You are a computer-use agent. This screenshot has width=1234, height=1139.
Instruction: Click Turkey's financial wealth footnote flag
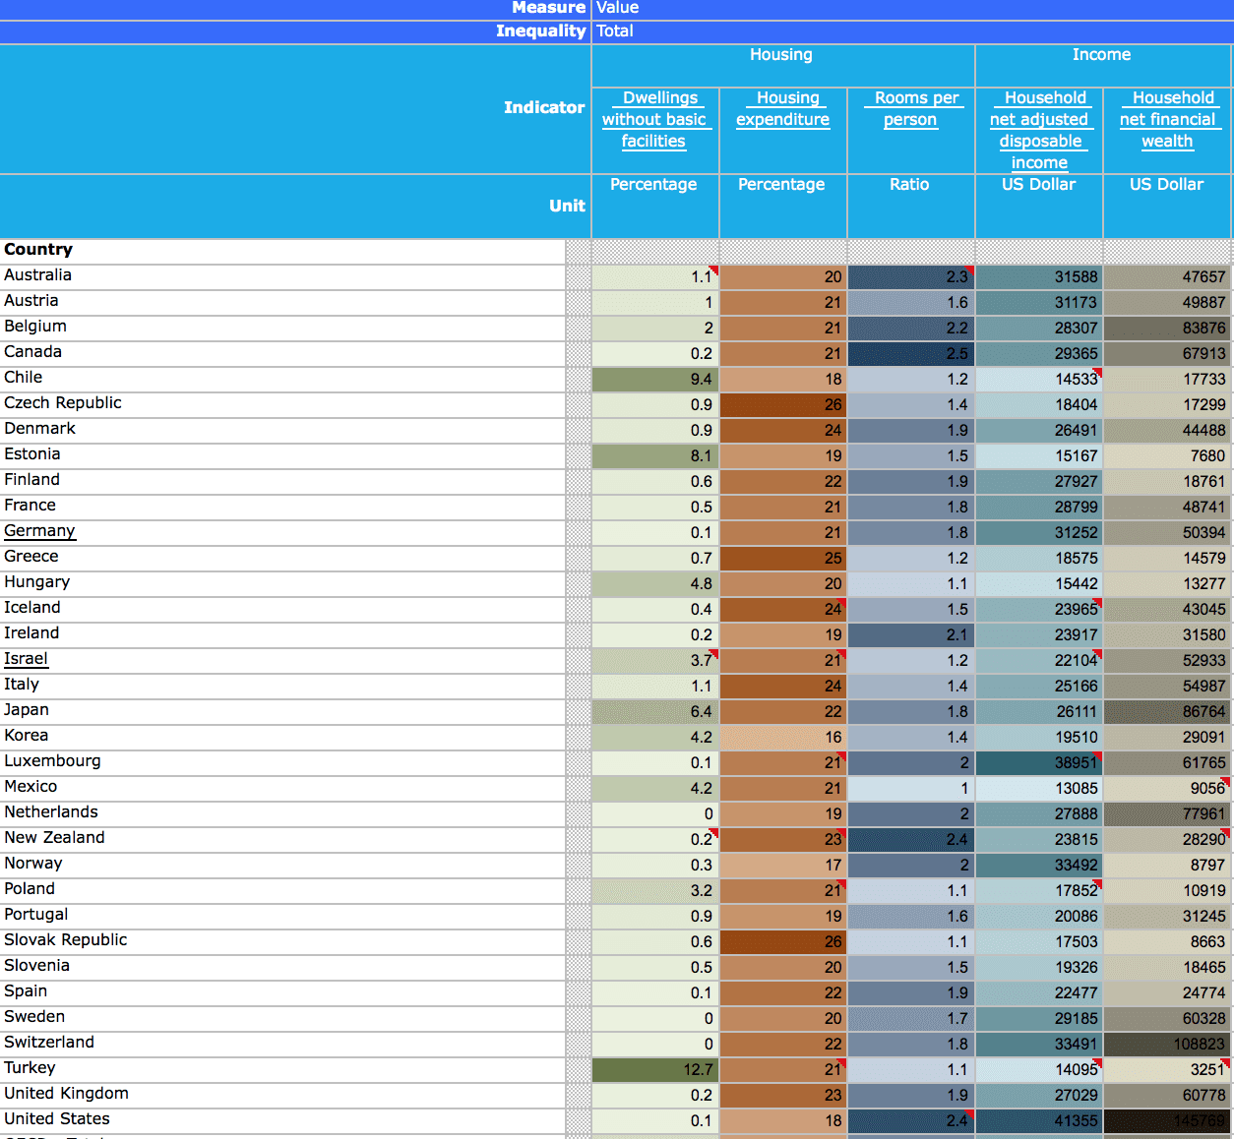(x=1228, y=1063)
